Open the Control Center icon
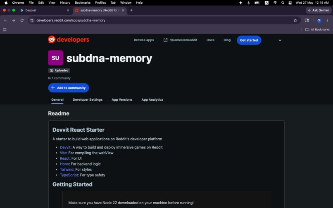This screenshot has height=208, width=333. pos(290,3)
